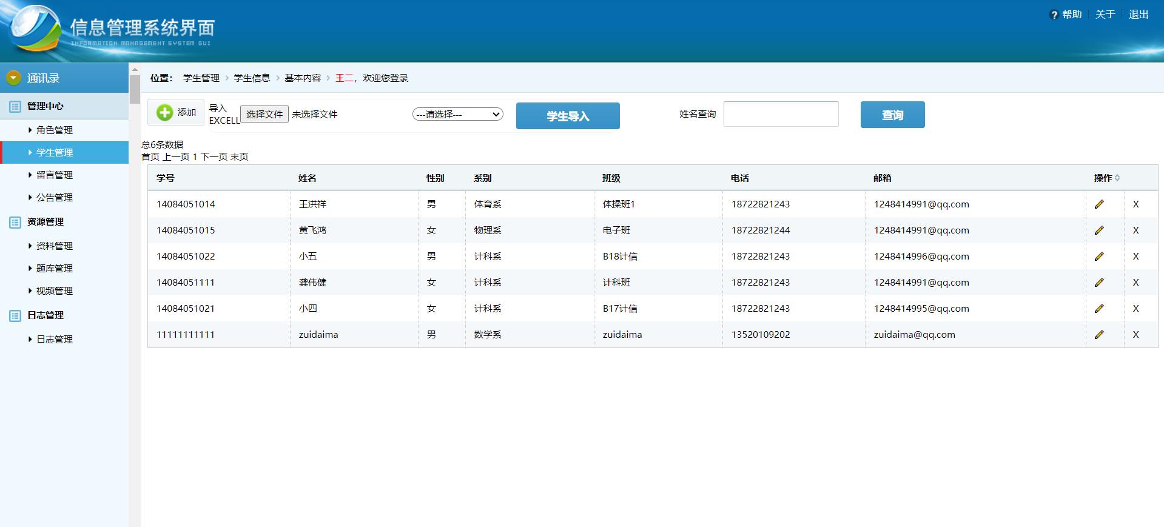Click the edit pencil for 龚伟健
The width and height of the screenshot is (1164, 527).
coord(1098,283)
